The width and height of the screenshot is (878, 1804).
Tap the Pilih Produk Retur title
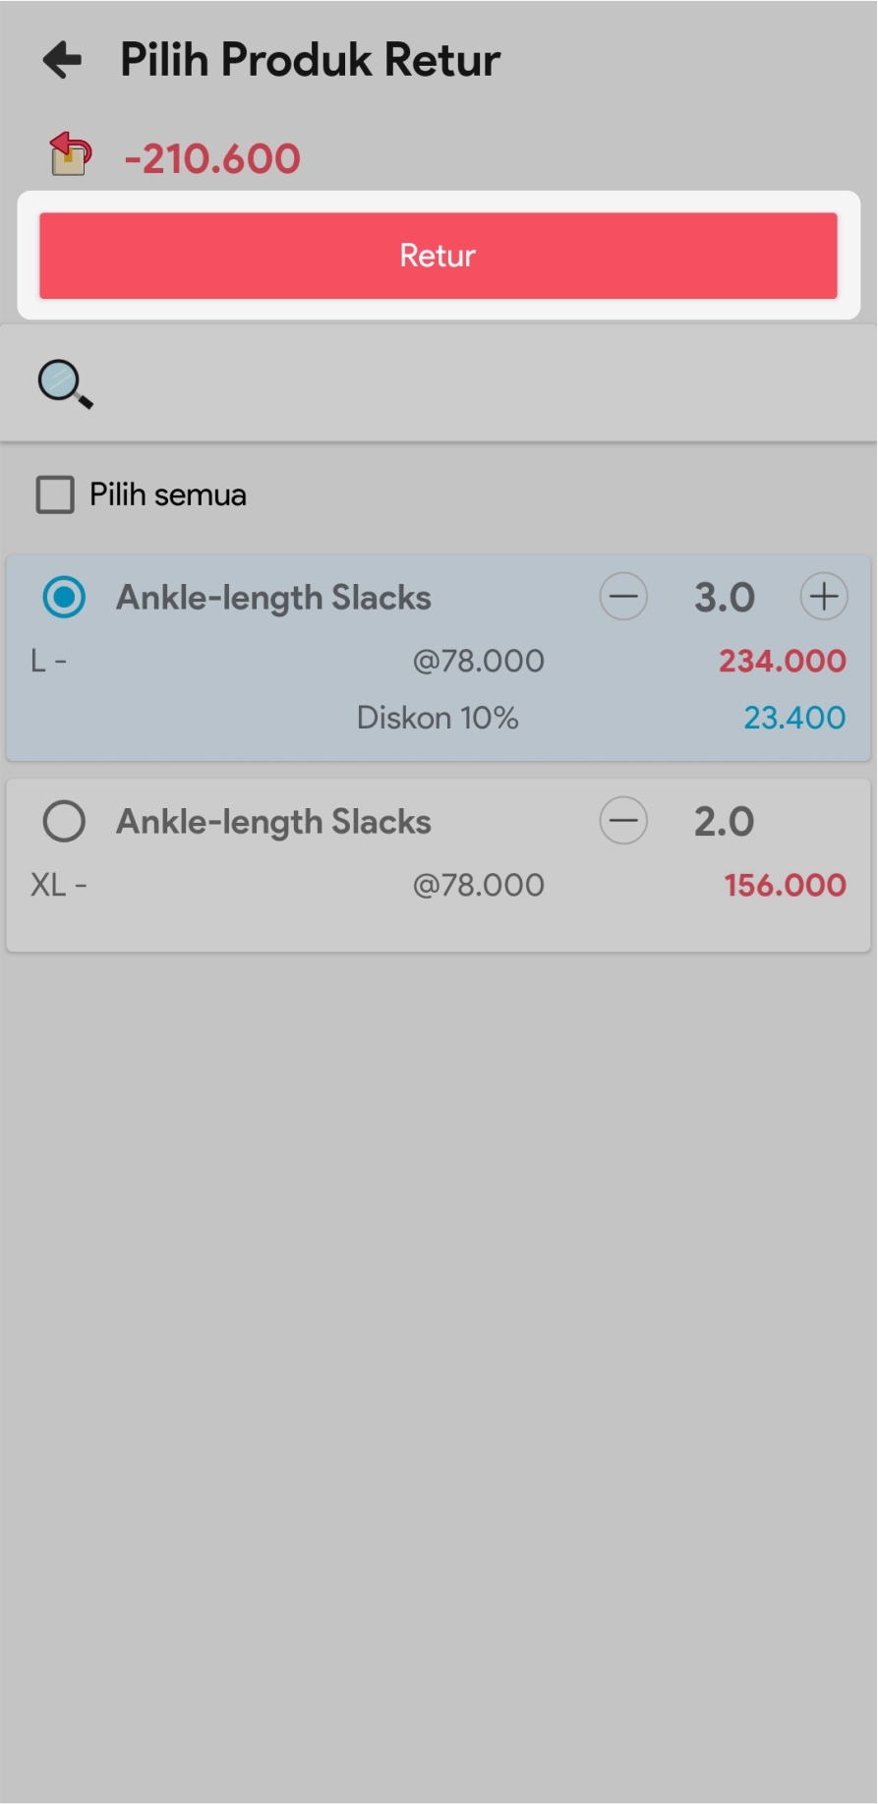tap(311, 60)
